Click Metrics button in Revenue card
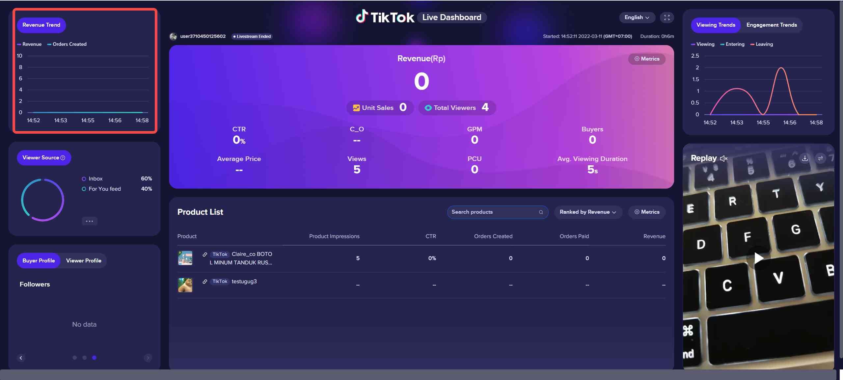Image resolution: width=843 pixels, height=380 pixels. tap(647, 59)
